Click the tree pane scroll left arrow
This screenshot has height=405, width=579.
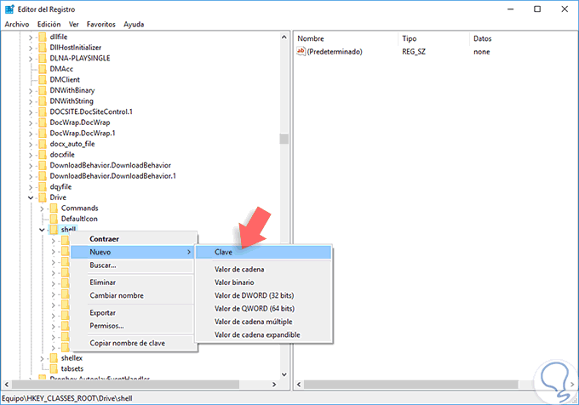click(x=7, y=385)
